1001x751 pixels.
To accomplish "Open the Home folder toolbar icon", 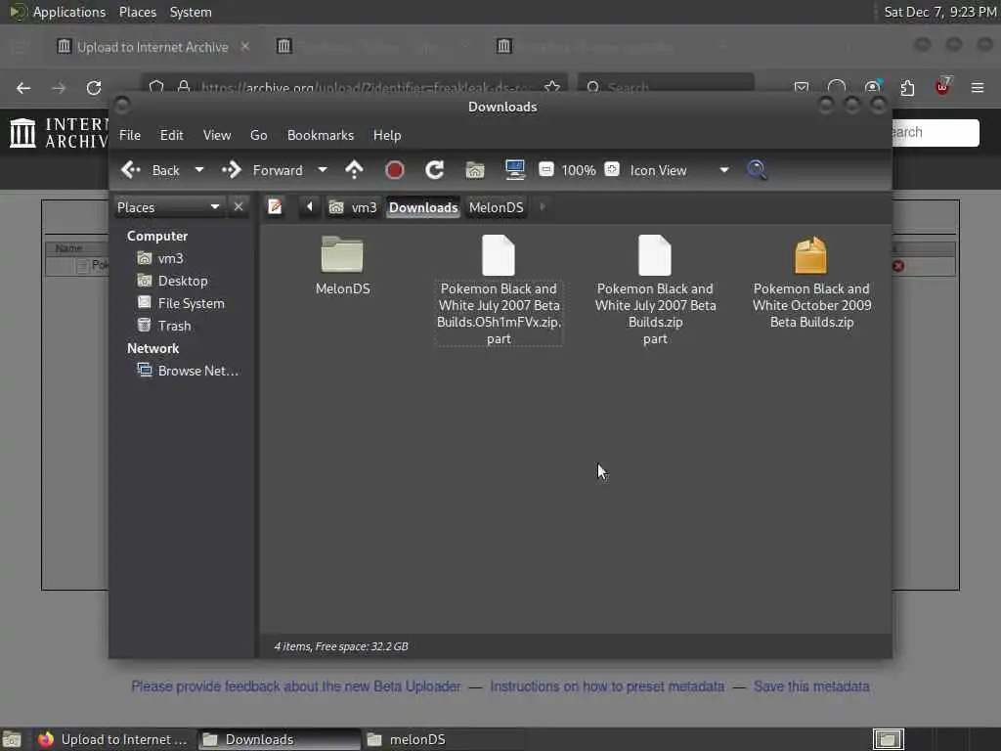I will 475,170.
